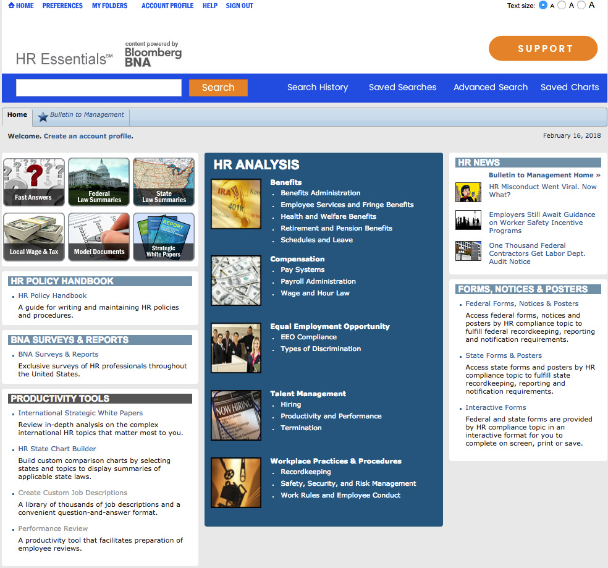This screenshot has height=568, width=608.
Task: Select the Home tab
Action: (17, 117)
